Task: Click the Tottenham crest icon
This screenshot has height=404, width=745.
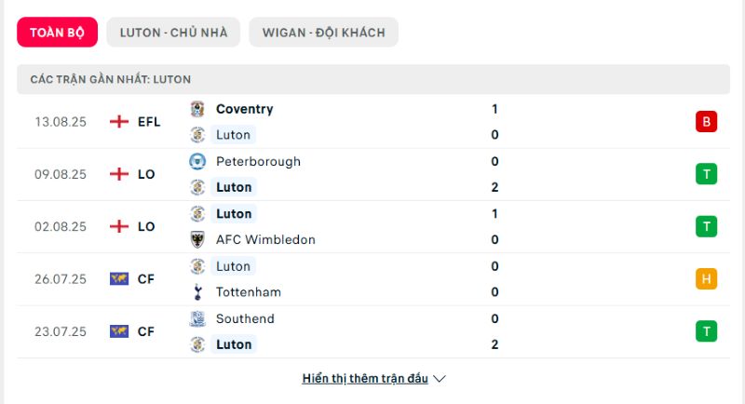Action: (x=197, y=292)
